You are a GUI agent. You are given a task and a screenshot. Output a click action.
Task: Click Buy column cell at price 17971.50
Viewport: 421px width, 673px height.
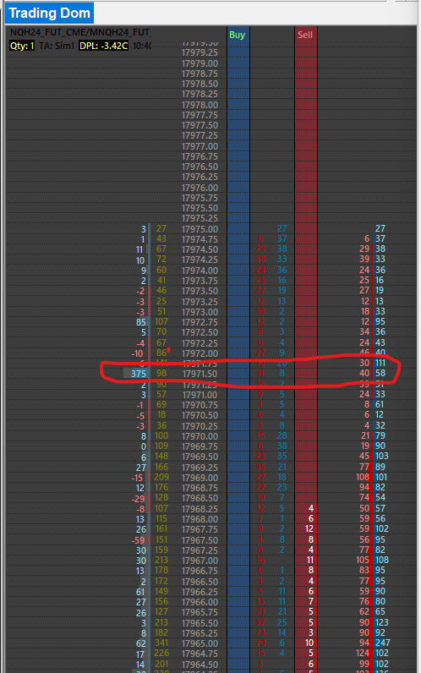238,374
